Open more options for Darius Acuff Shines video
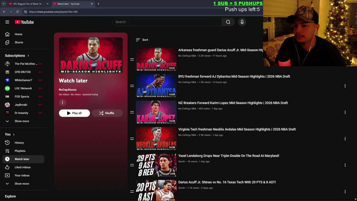This screenshot has height=201, width=357. 345,192
